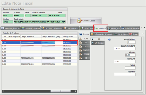Screen dimensions: 146x95
Task: Switch to NFs Referenciadas tab
Action: [130, 28]
